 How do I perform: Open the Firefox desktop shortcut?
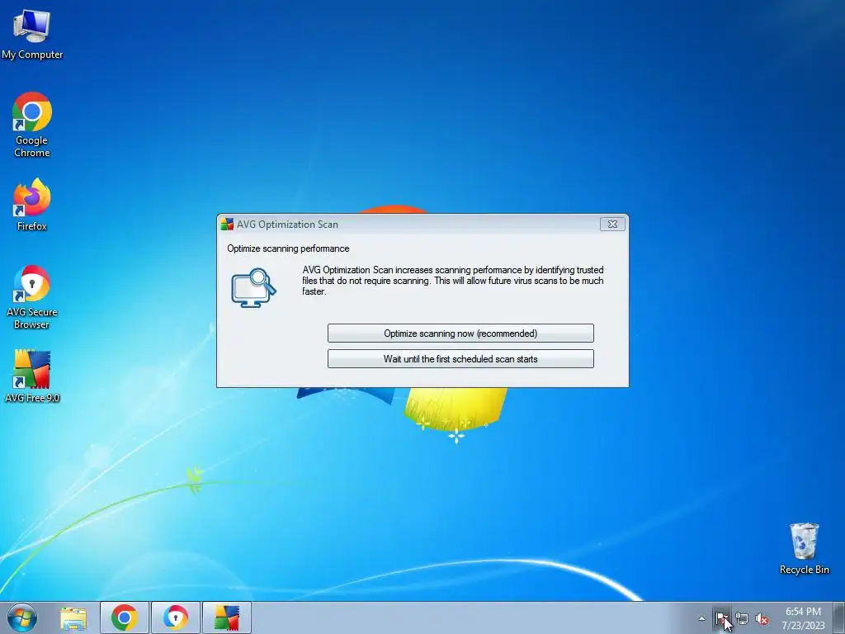(32, 205)
